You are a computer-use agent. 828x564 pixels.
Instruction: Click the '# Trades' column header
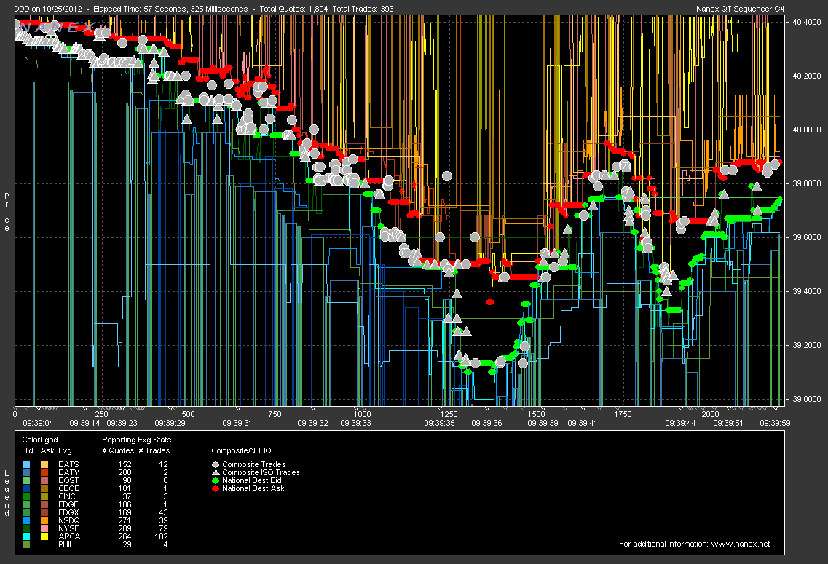click(x=154, y=451)
